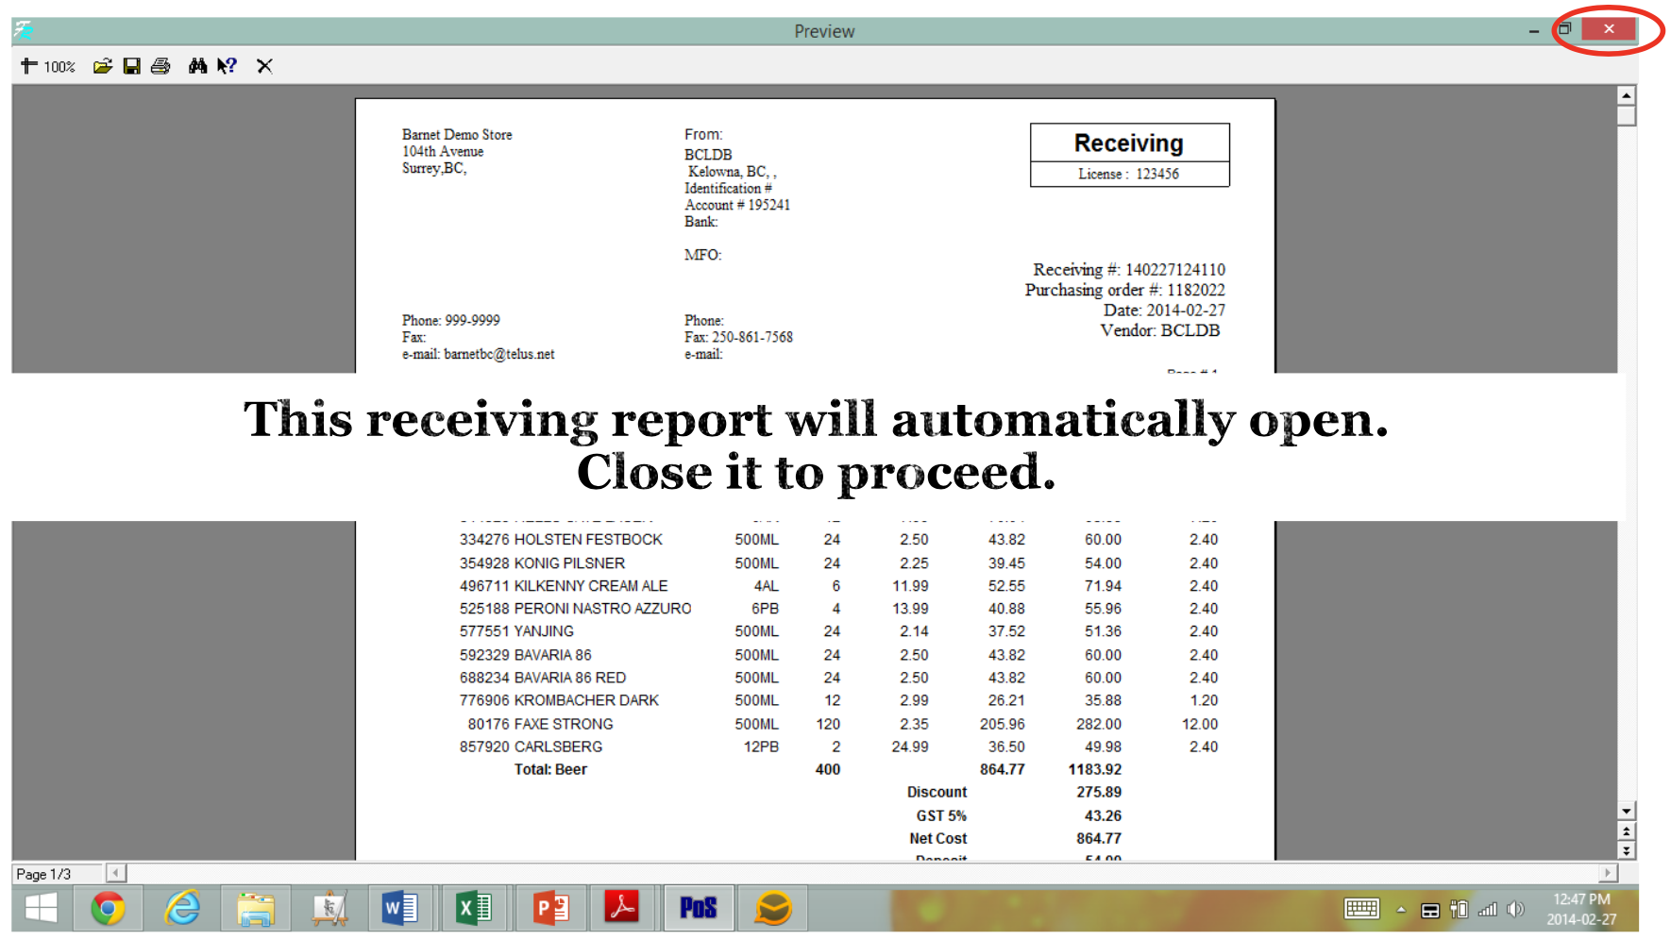Click the Preview window system menu icon
Viewport: 1671px width, 940px height.
(25, 30)
